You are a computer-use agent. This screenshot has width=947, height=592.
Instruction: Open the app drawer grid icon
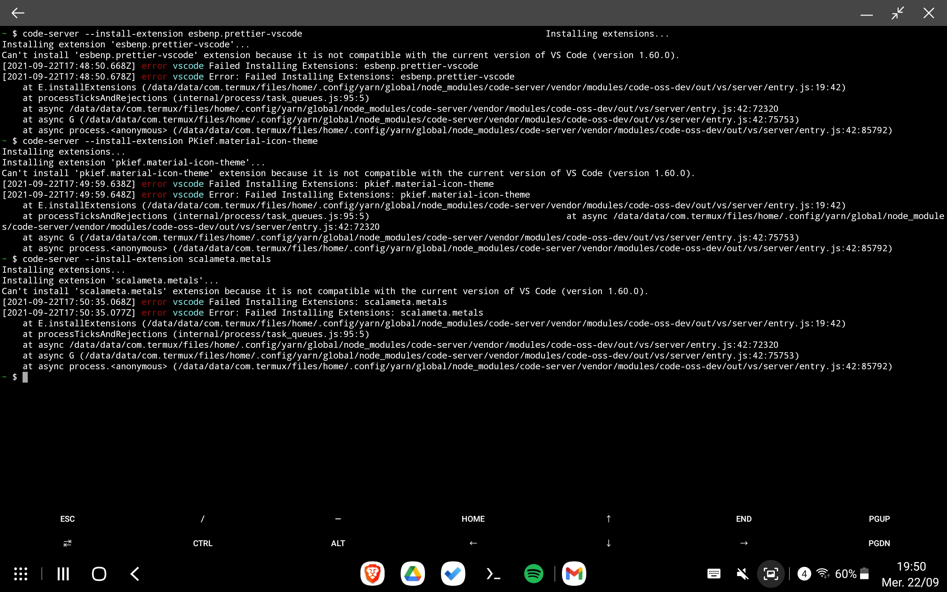(x=21, y=574)
